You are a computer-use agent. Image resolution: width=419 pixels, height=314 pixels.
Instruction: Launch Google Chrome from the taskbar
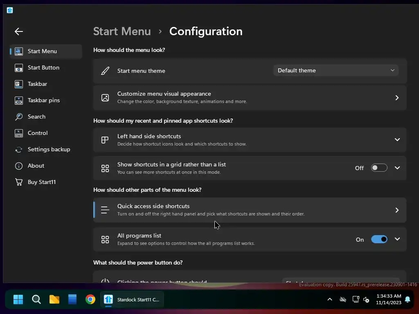click(x=90, y=300)
